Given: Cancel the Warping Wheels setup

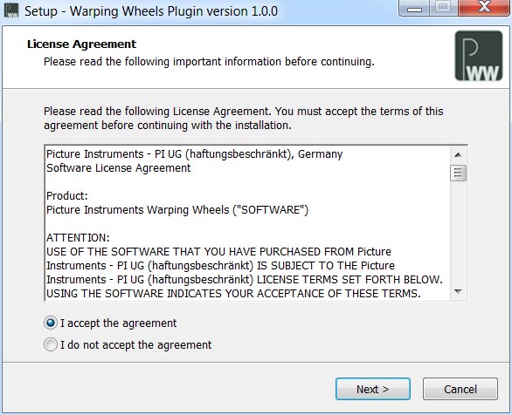Looking at the screenshot, I should coord(460,389).
